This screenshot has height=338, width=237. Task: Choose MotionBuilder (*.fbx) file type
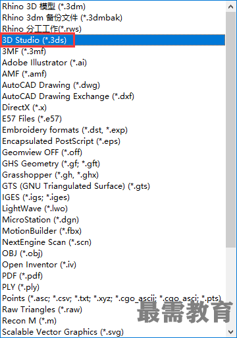click(x=113, y=231)
